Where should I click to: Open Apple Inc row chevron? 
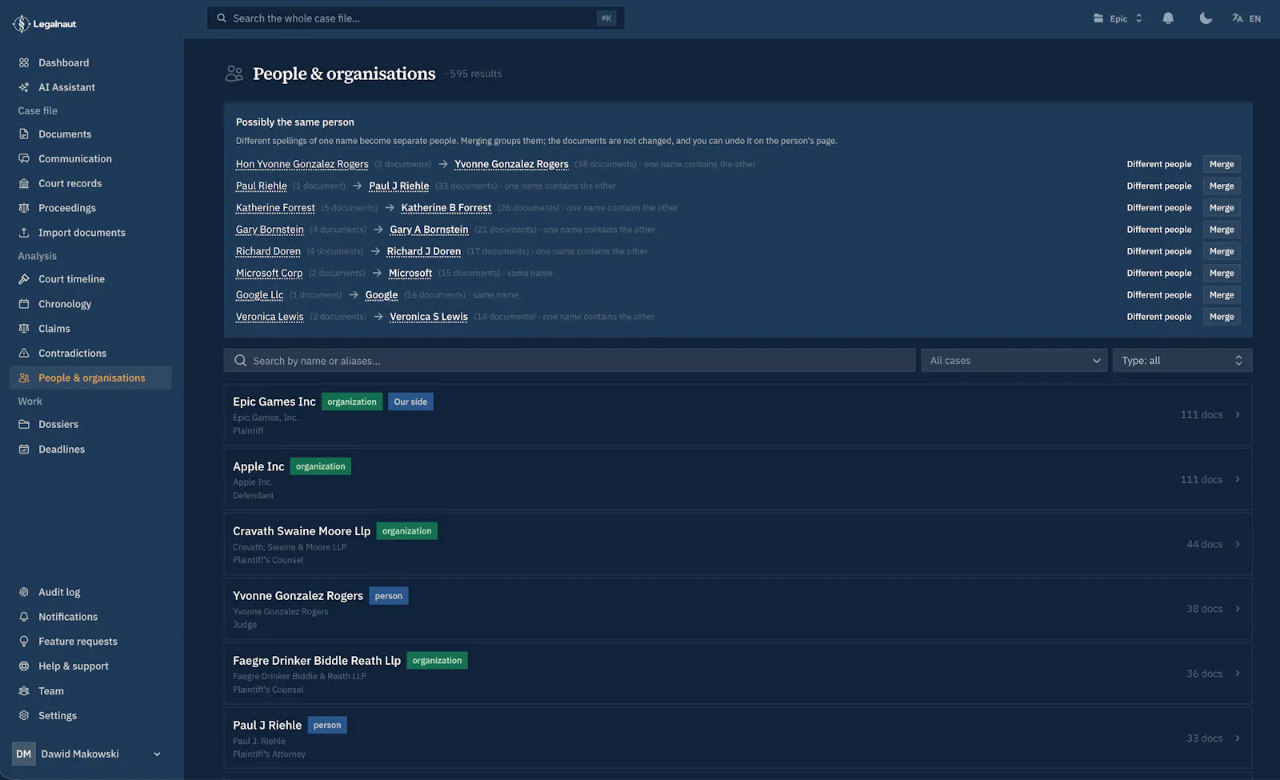pos(1238,480)
